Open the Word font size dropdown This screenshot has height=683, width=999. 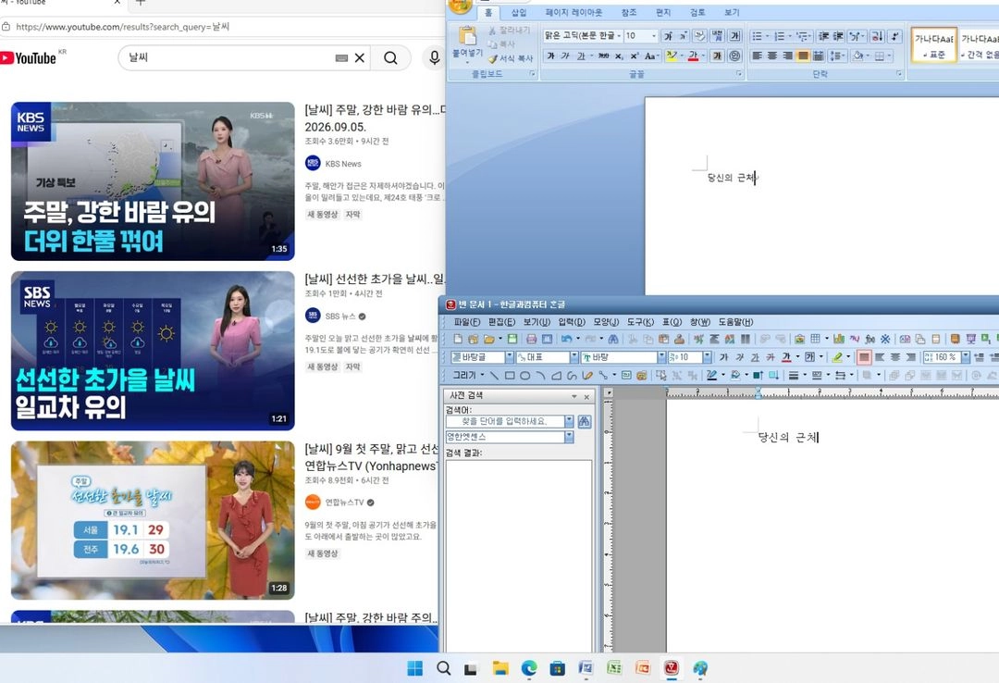654,36
